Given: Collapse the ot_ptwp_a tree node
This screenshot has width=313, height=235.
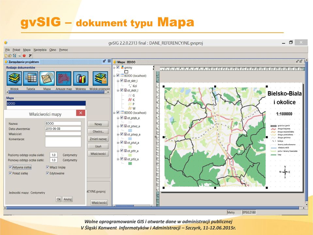Looking at the screenshot, I should tap(118, 134).
